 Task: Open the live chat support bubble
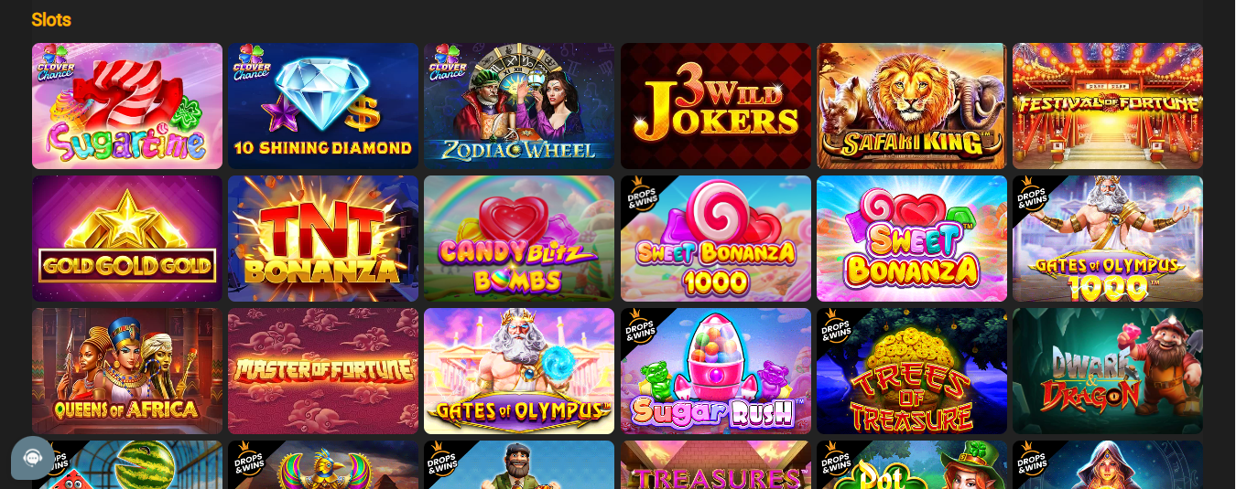(33, 458)
